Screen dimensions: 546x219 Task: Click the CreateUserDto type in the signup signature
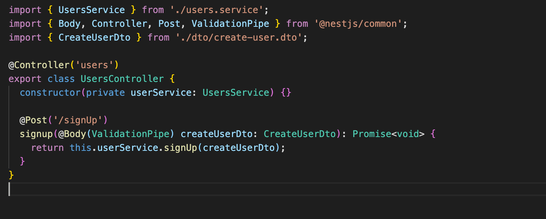tap(300, 134)
